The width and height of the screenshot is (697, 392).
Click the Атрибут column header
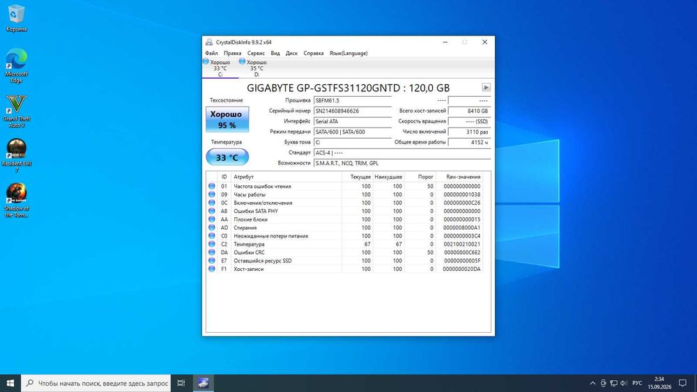286,177
